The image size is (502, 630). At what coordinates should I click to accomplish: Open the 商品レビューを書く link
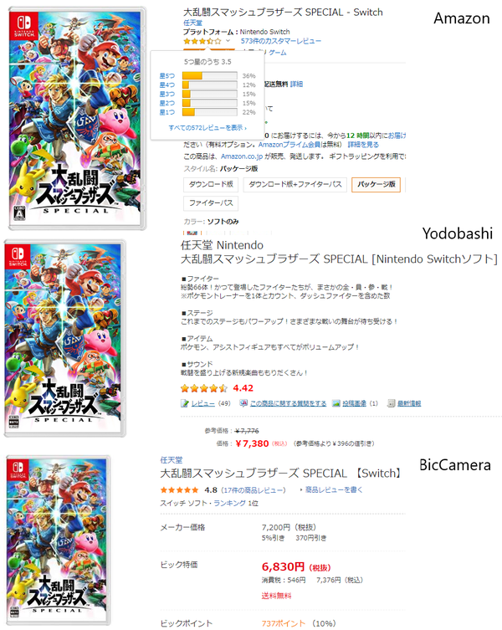click(334, 489)
